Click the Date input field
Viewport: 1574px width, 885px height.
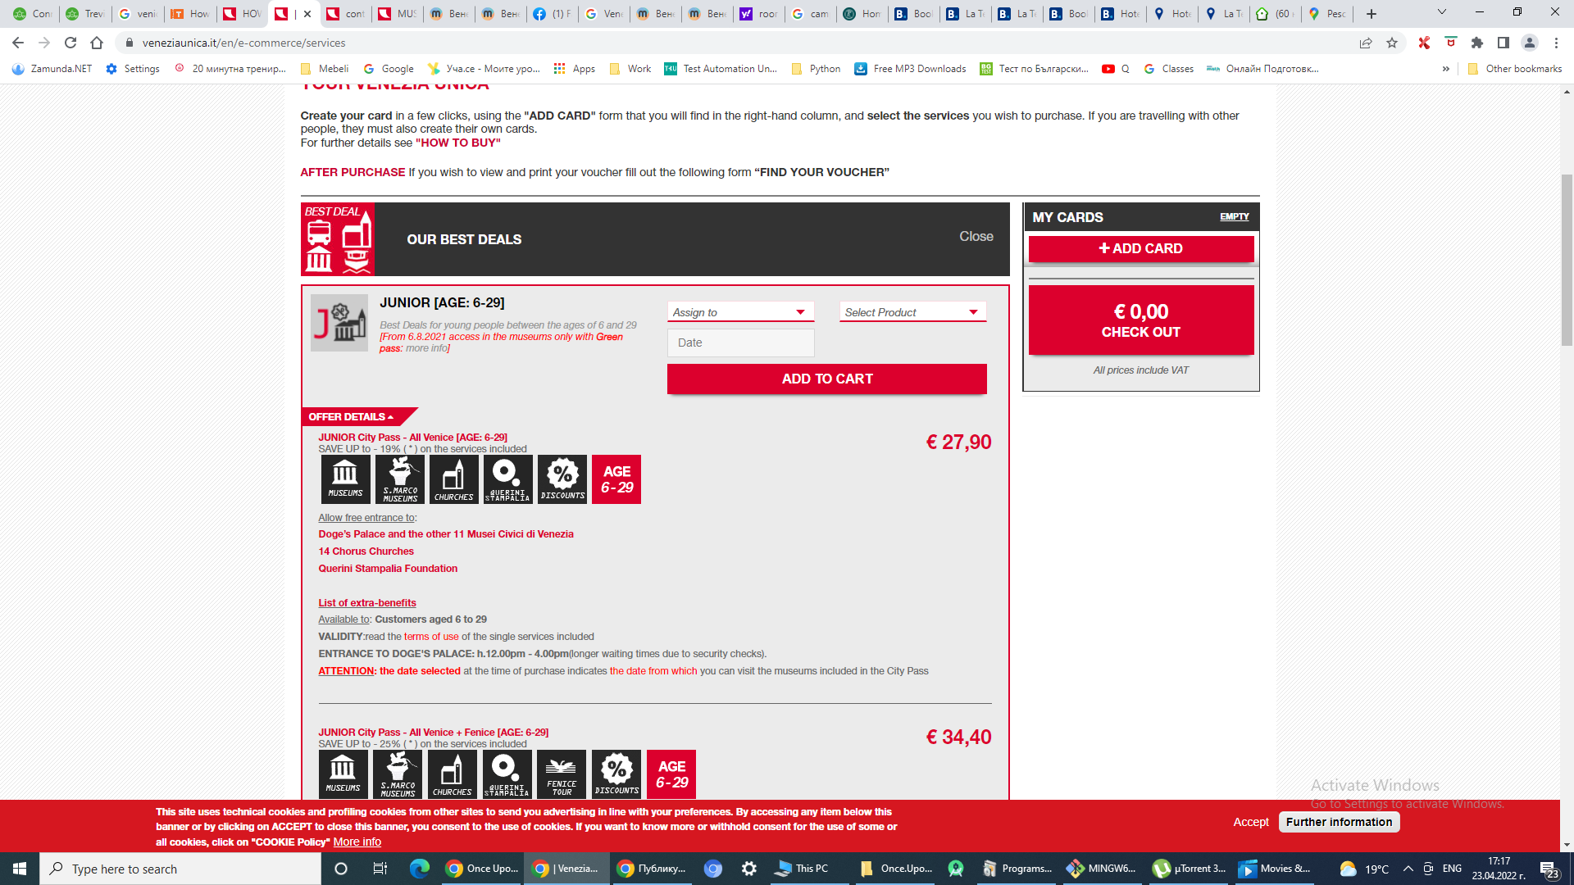pos(740,343)
